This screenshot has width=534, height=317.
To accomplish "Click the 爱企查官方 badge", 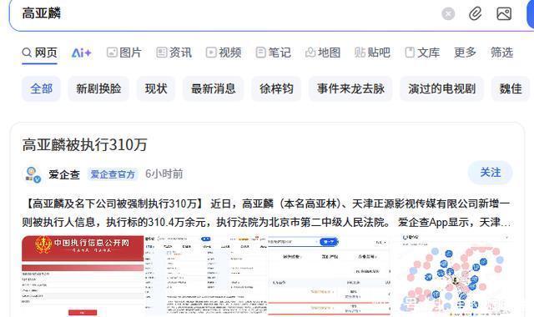I will [x=113, y=174].
